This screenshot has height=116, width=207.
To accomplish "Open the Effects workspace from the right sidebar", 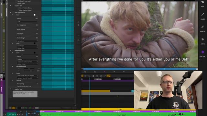I will tap(202, 28).
